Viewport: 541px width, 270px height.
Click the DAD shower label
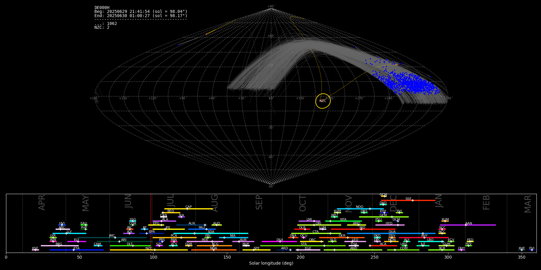[383, 203]
